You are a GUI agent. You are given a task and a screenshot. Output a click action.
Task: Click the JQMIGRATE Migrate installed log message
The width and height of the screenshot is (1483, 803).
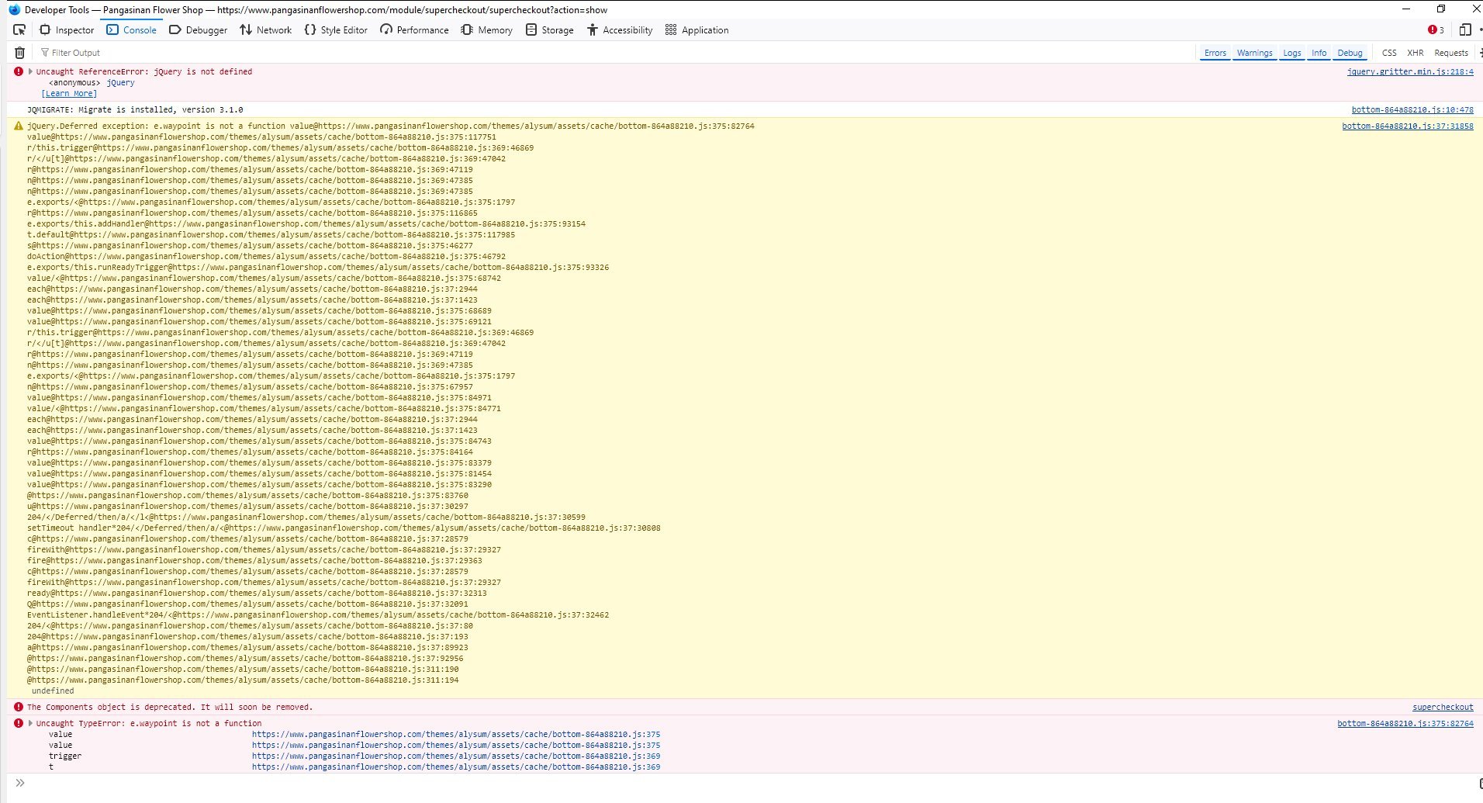(x=135, y=109)
